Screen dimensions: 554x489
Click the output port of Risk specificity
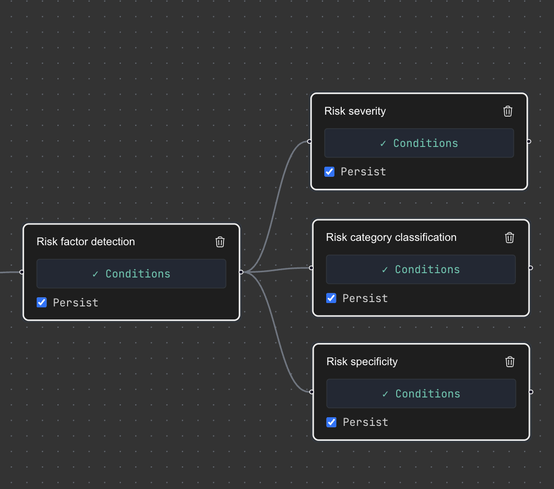click(531, 392)
